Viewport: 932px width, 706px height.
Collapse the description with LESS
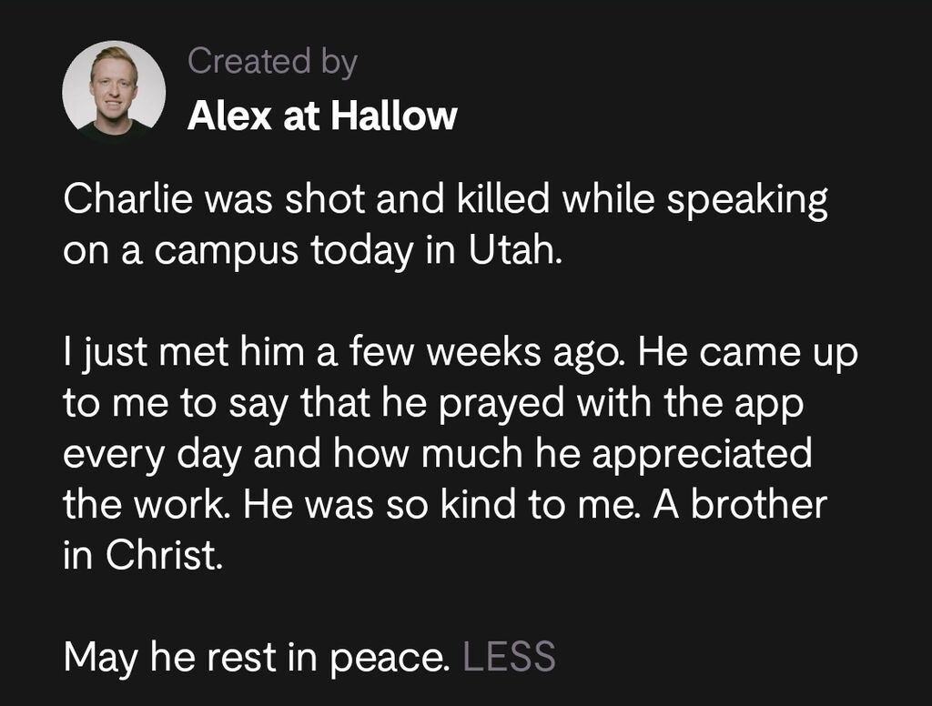click(509, 657)
